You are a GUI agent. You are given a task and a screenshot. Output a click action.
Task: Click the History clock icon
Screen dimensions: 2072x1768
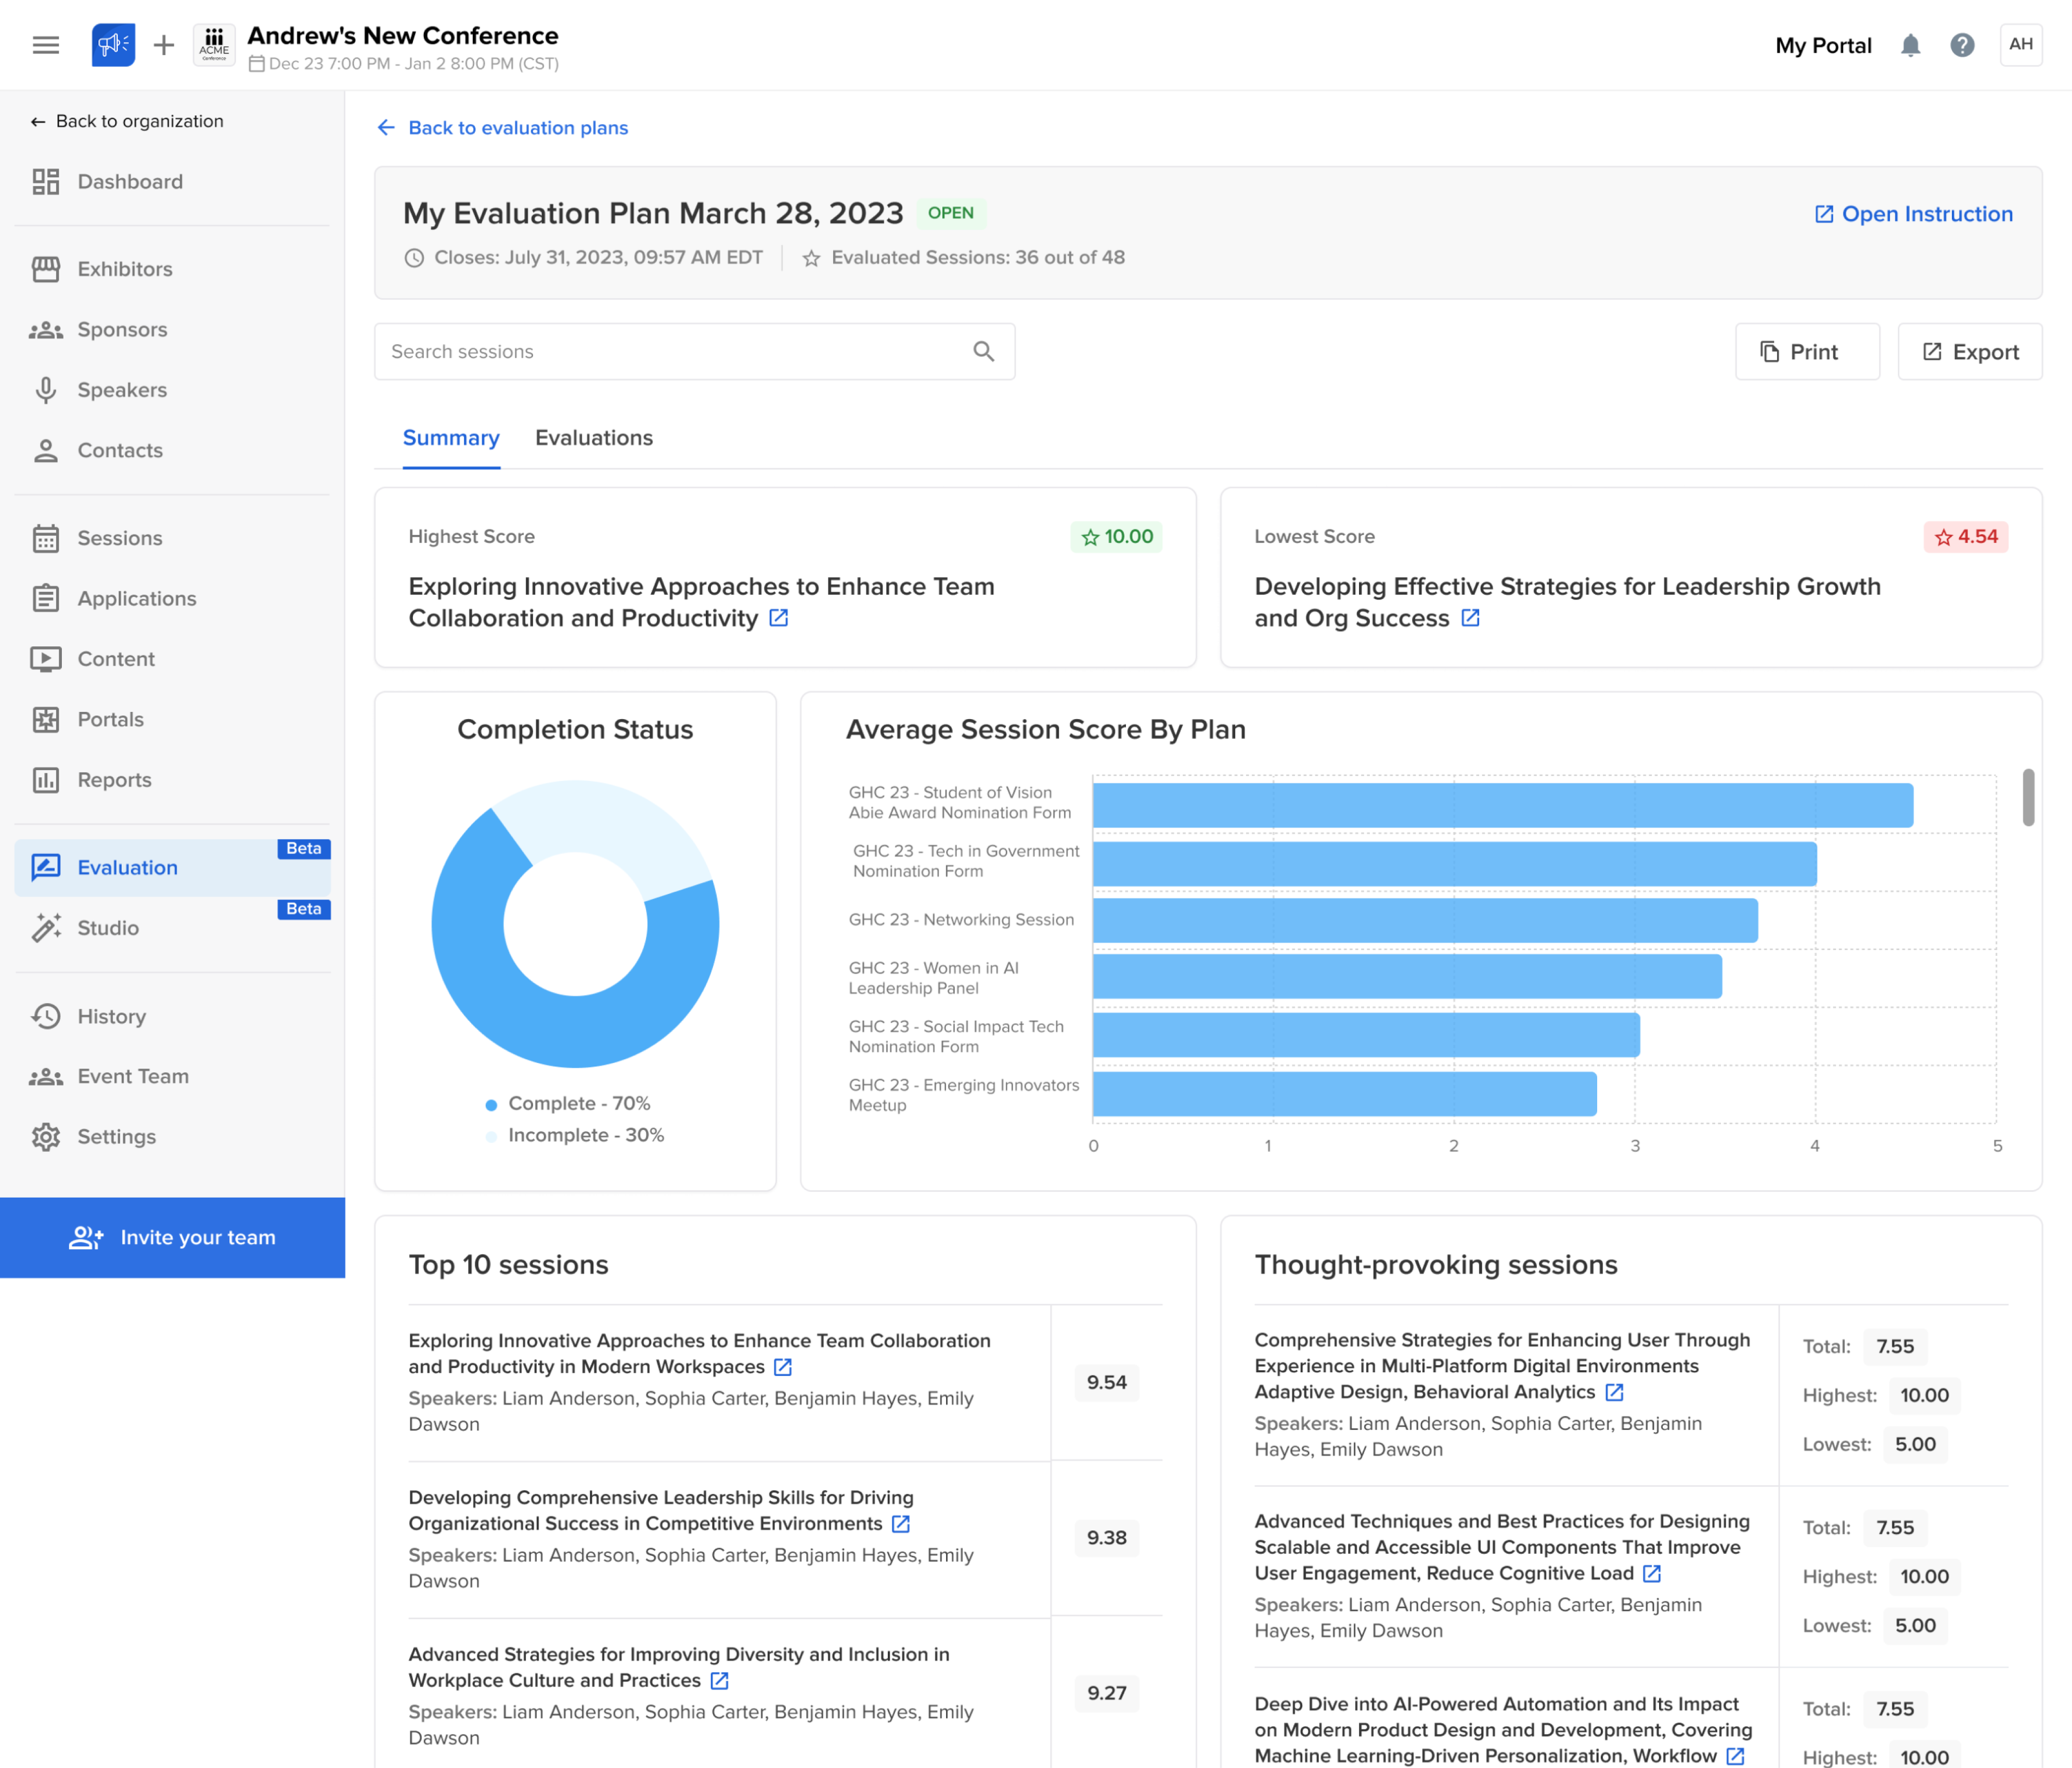(x=47, y=1016)
